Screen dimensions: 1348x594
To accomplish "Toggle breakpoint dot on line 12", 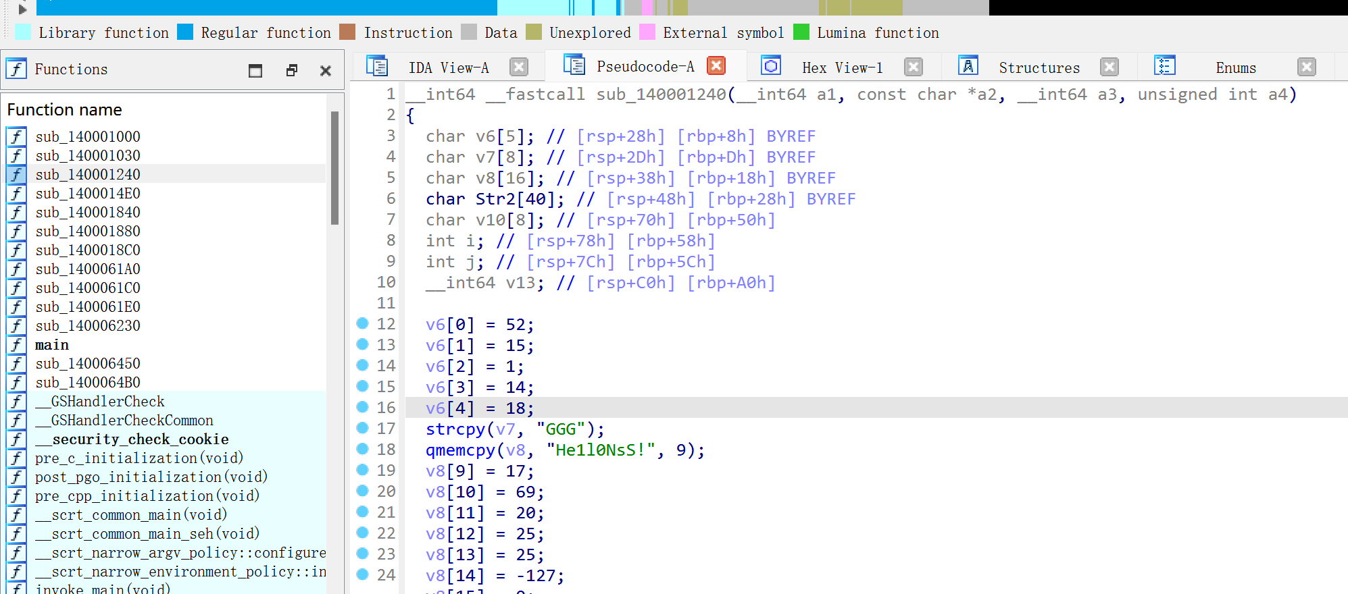I will pos(362,323).
